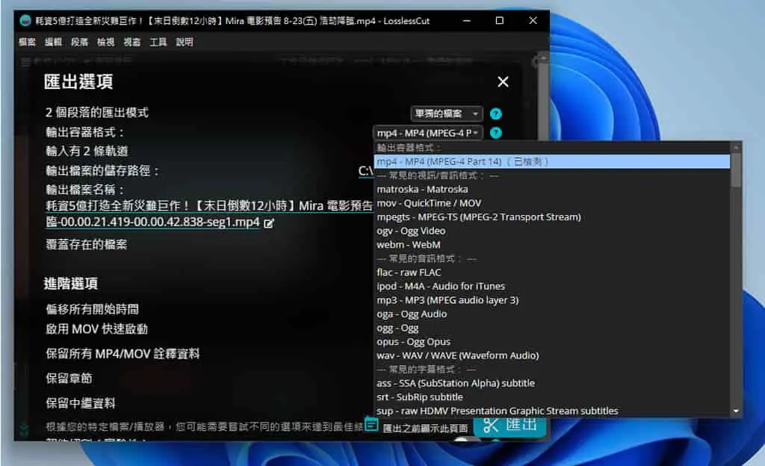Choose ass - SSA (SubStation Alpha) subtitle
765x466 pixels.
[x=552, y=383]
